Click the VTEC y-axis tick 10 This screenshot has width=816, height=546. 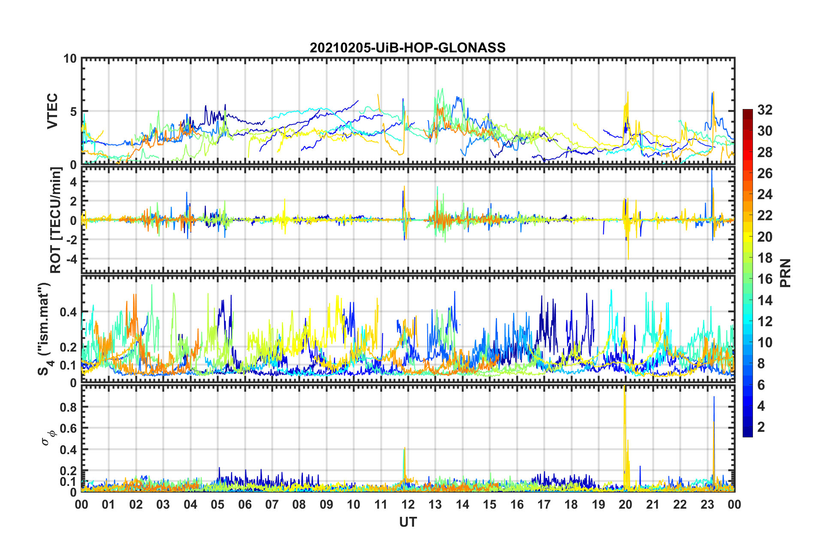click(70, 58)
